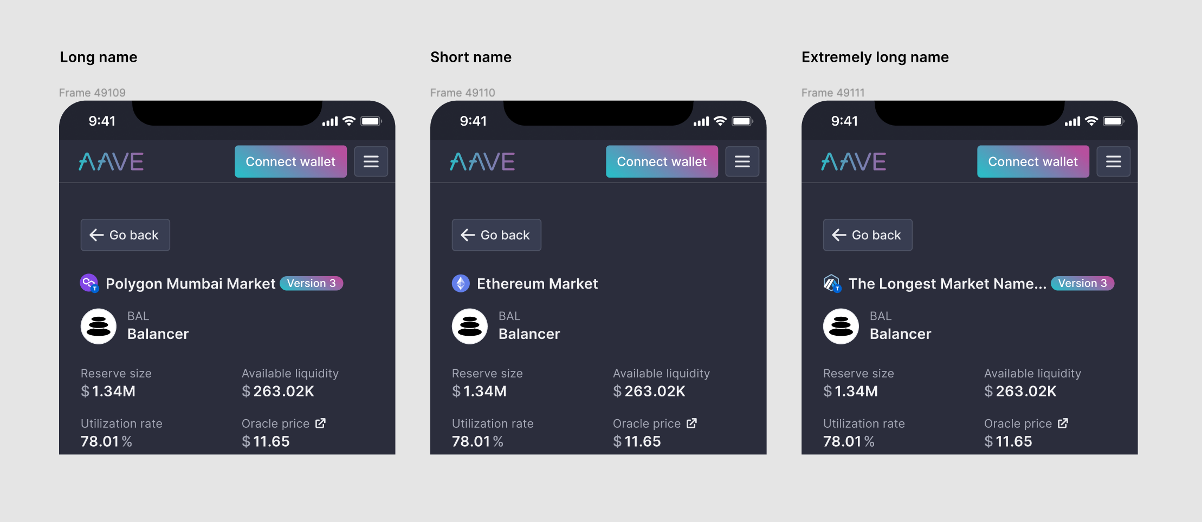Open Oracle price external link in Polygon market
Viewport: 1202px width, 522px height.
click(x=321, y=423)
